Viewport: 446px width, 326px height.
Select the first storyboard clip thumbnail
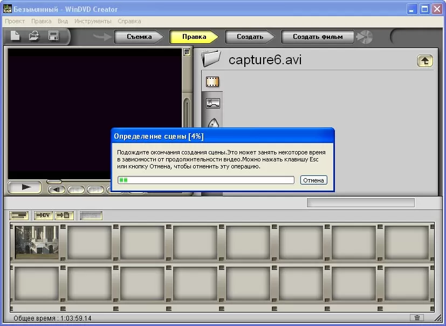(37, 242)
